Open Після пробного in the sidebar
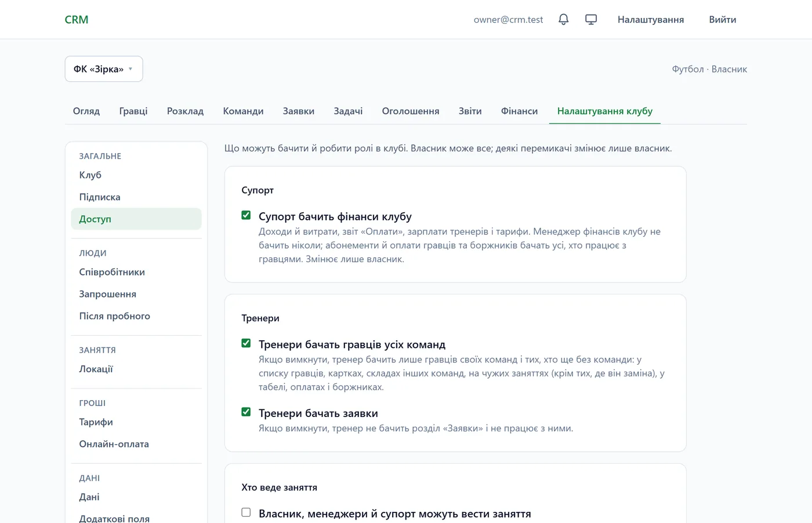The height and width of the screenshot is (523, 812). pyautogui.click(x=136, y=316)
